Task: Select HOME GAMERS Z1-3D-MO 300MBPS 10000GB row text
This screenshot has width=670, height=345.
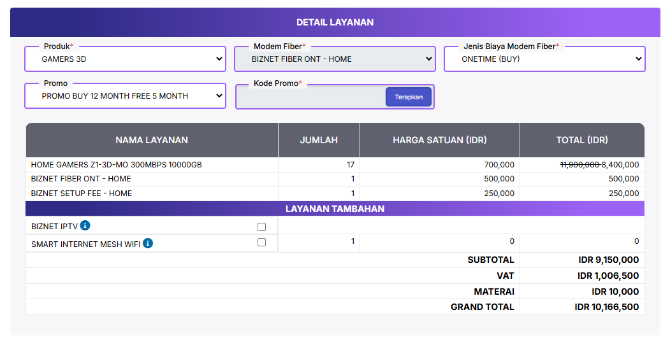Action: point(116,165)
